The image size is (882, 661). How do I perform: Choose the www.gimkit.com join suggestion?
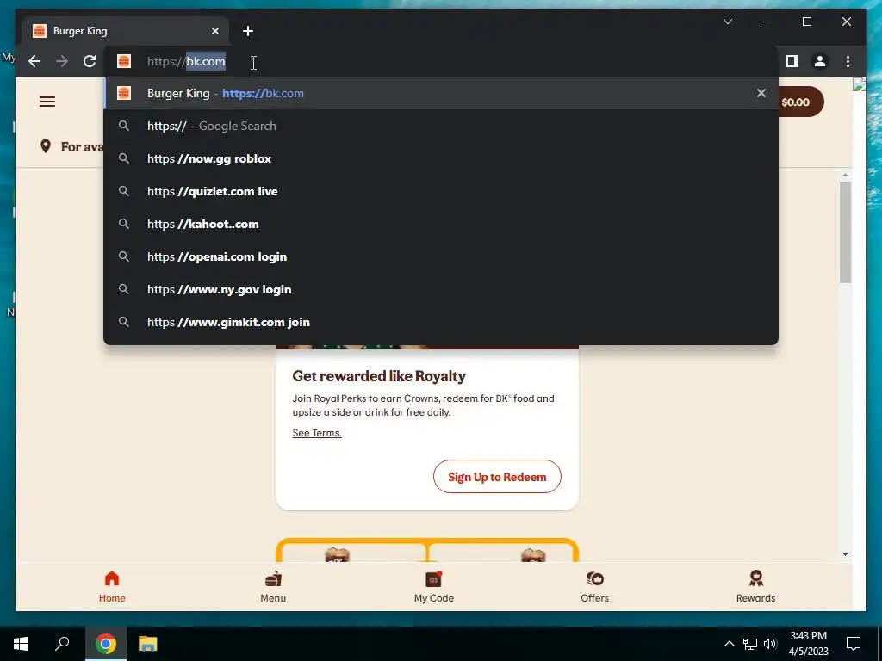(441, 322)
